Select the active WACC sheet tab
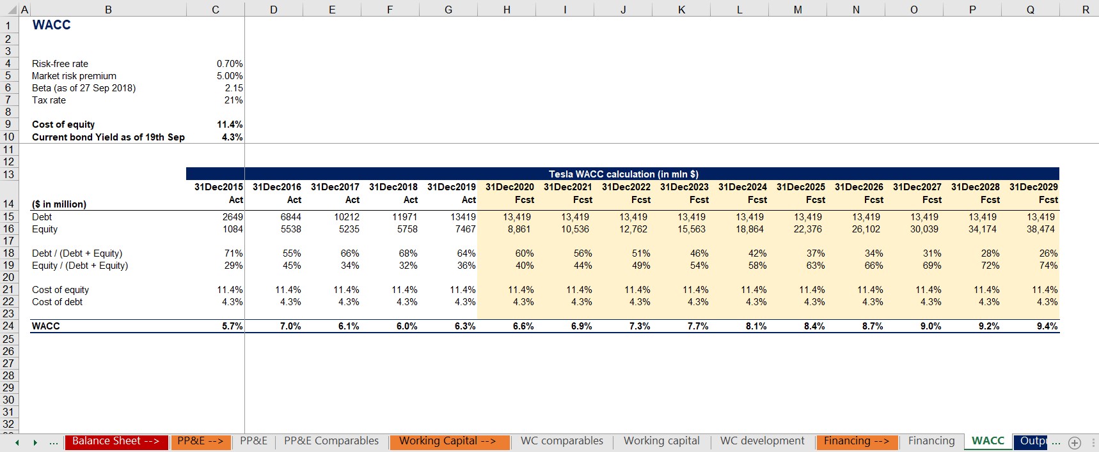 [988, 441]
